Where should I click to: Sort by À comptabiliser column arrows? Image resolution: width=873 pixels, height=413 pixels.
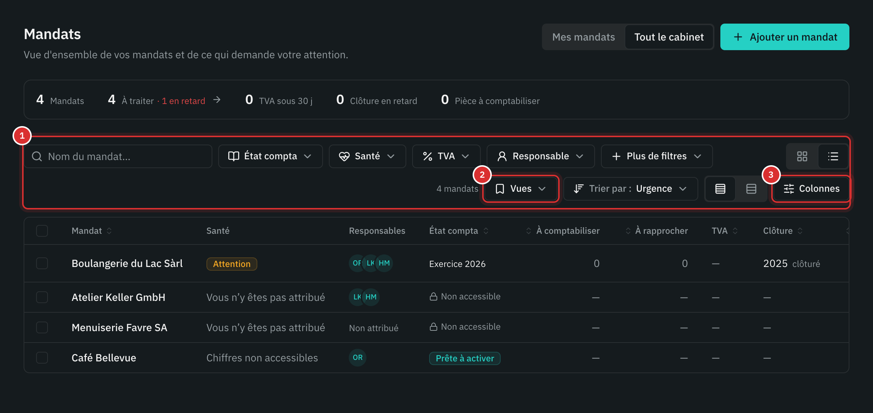(529, 231)
